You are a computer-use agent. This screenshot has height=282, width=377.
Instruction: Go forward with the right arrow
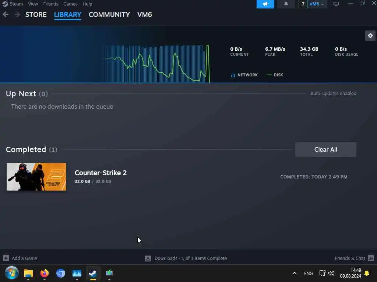click(x=17, y=15)
